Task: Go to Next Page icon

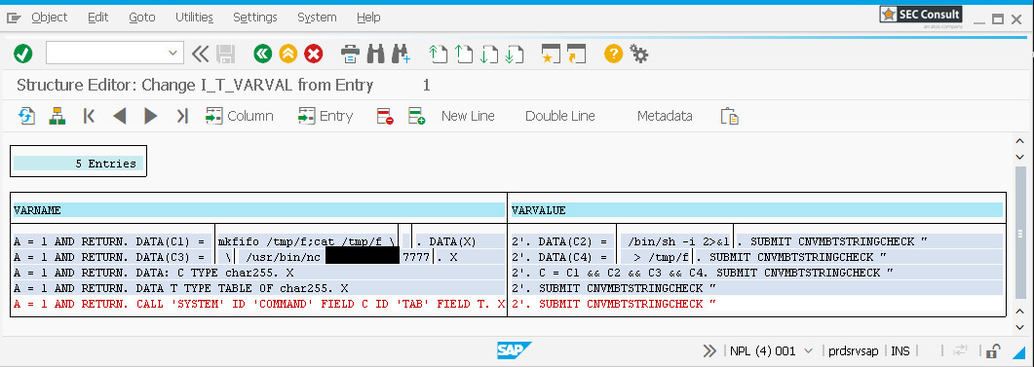Action: pos(488,55)
